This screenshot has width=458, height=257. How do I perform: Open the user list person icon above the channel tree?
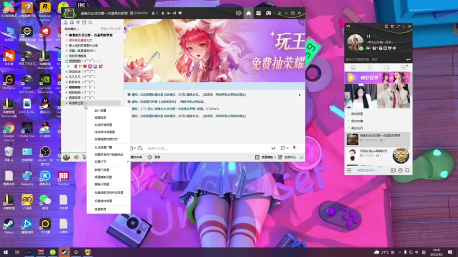(66, 22)
